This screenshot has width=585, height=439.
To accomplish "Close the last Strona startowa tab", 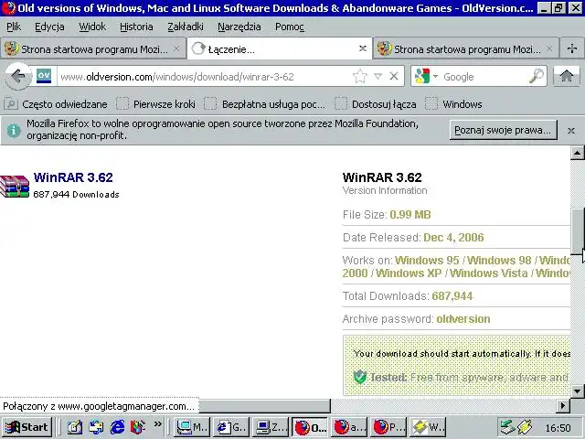I will [548, 48].
